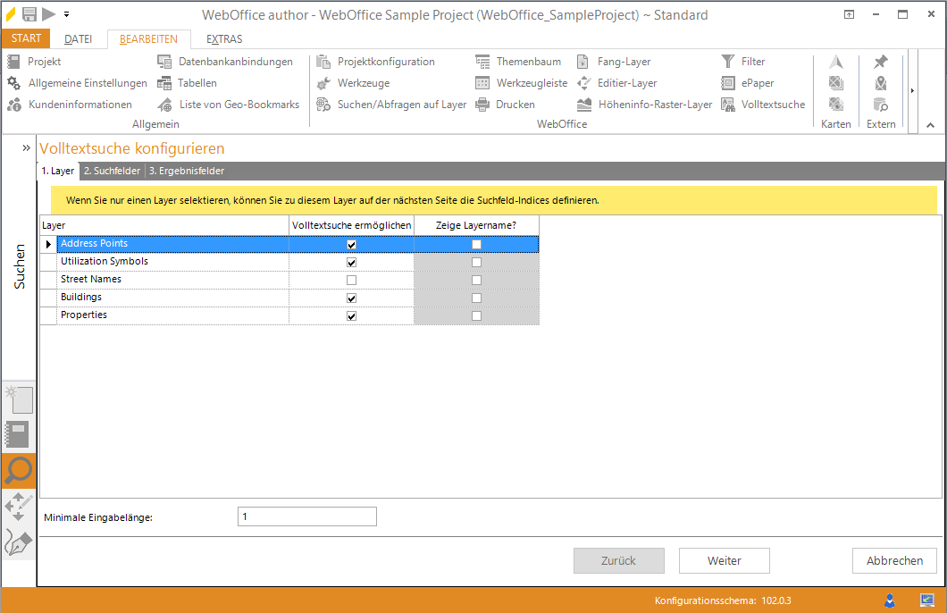Screen dimensions: 947x613
Task: Enable Volltextsuche for Street Names
Action: (351, 280)
